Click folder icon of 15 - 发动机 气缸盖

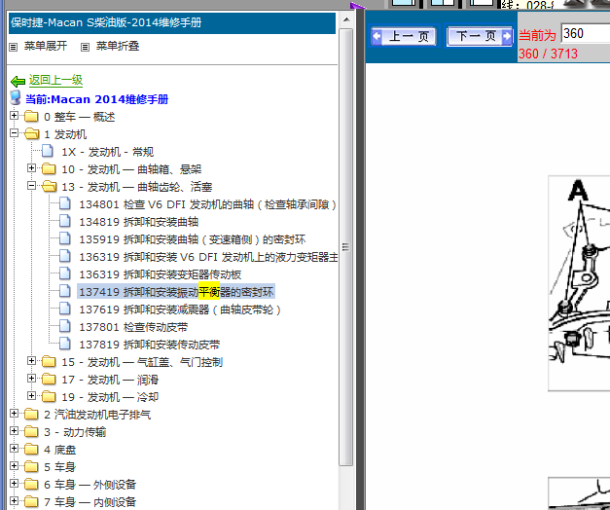(49, 361)
